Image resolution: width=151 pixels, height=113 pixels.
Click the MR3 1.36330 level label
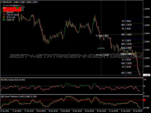pyautogui.click(x=126, y=25)
